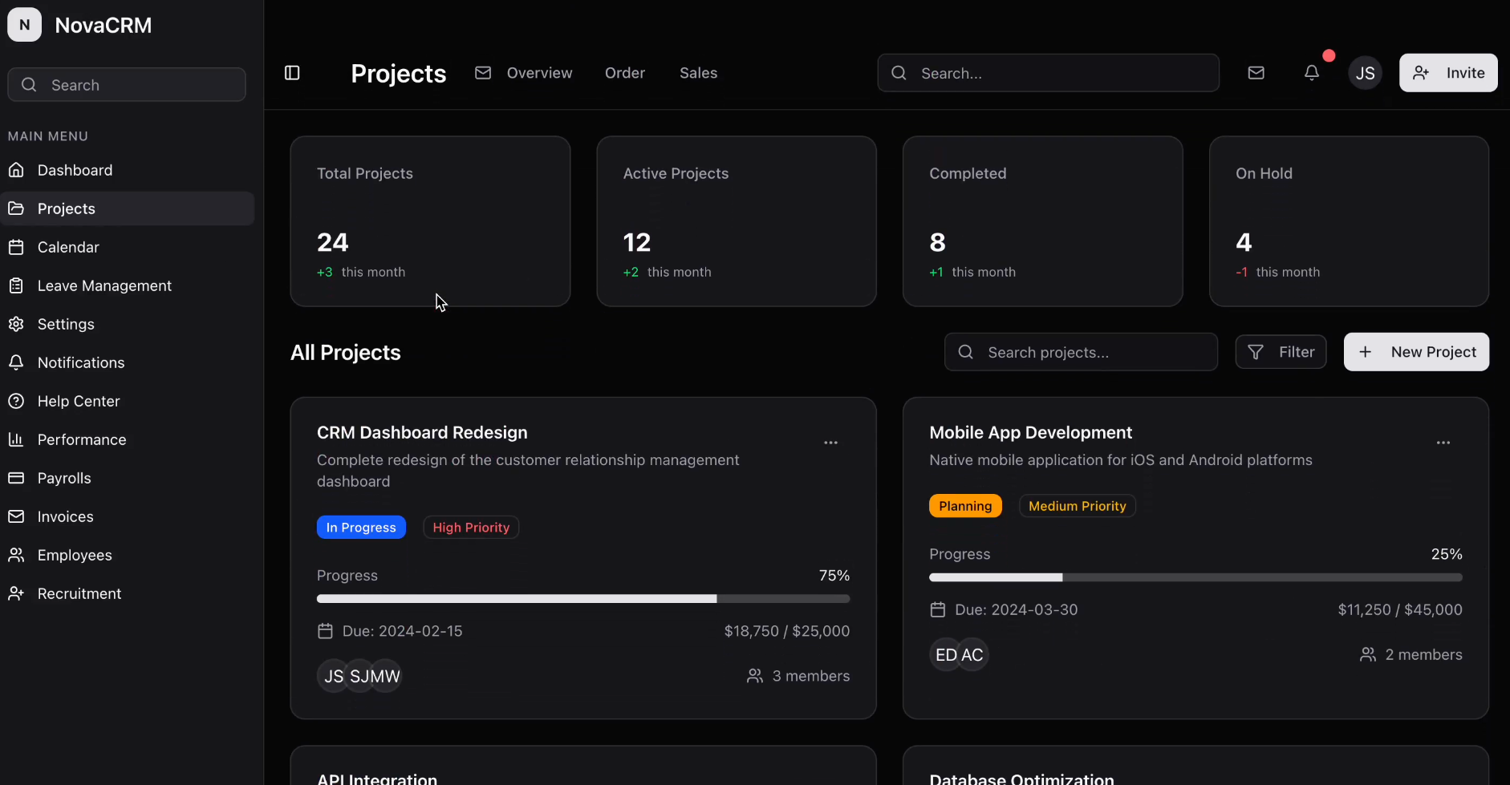
Task: Click the Invoices envelope icon
Action: 16,516
